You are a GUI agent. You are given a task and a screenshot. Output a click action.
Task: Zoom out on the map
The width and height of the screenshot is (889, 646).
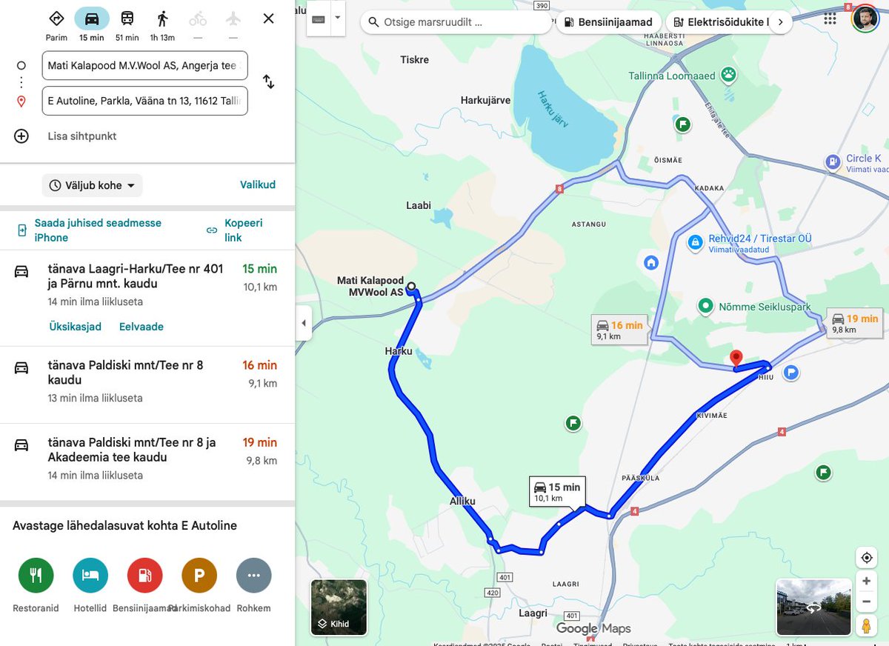(866, 602)
